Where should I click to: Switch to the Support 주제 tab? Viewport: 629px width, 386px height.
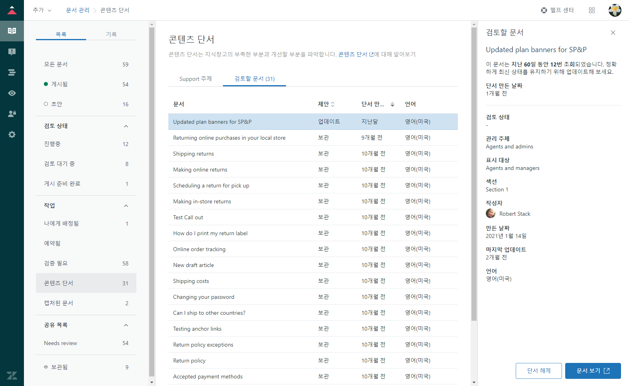(x=195, y=79)
